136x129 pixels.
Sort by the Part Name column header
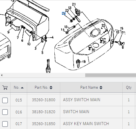91,87
